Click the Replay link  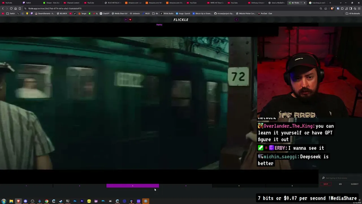point(159,25)
